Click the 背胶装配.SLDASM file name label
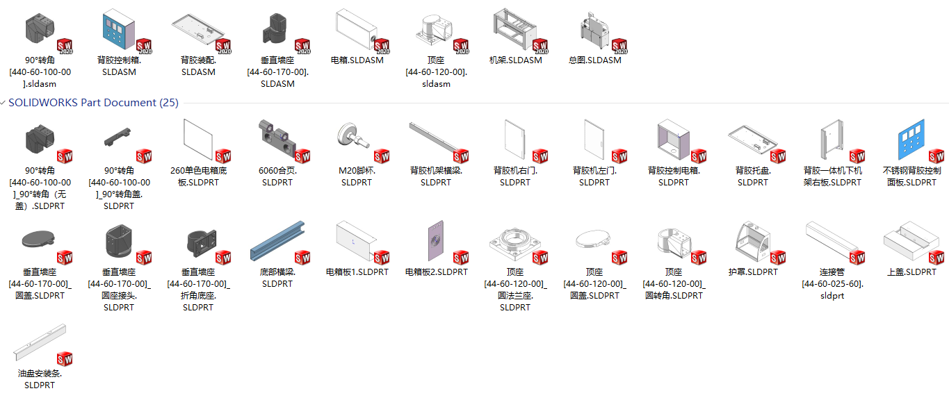This screenshot has height=400, width=949. pyautogui.click(x=198, y=66)
